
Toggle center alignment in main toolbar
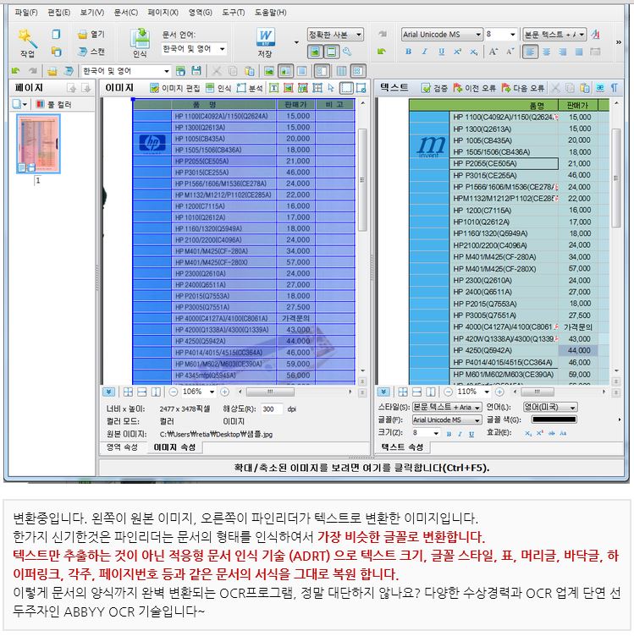[x=546, y=52]
